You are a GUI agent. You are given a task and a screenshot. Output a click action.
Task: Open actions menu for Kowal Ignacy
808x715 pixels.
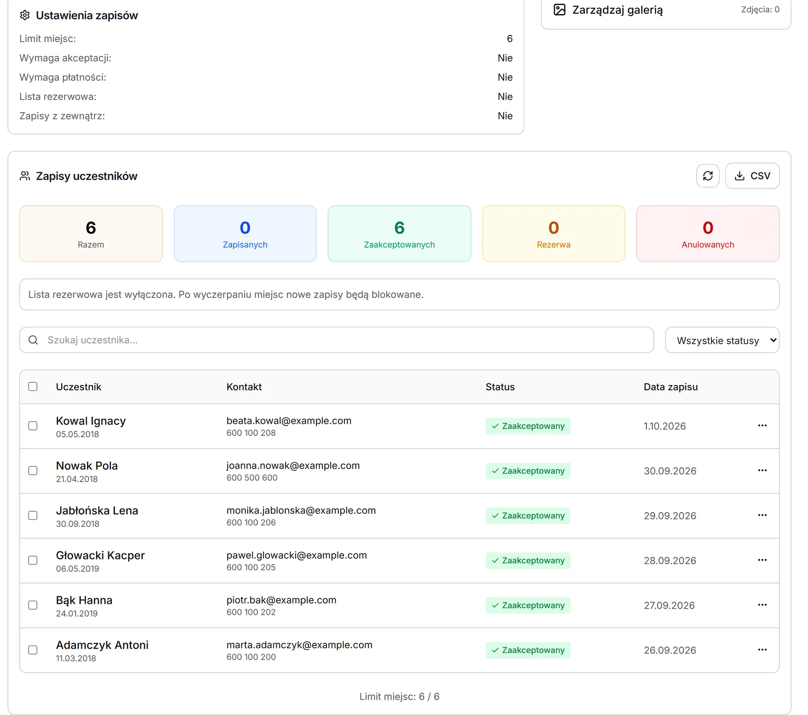point(762,426)
